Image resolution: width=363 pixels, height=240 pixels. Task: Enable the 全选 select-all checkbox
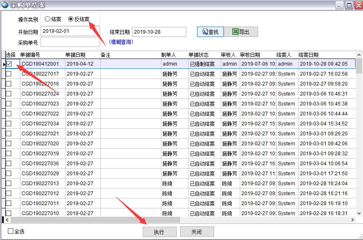(11, 231)
